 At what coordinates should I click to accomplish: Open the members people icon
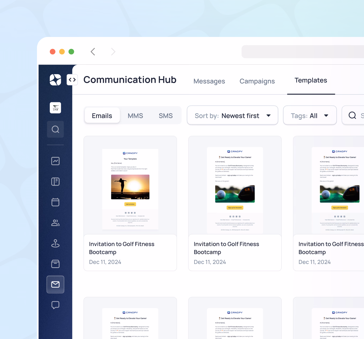pyautogui.click(x=55, y=223)
